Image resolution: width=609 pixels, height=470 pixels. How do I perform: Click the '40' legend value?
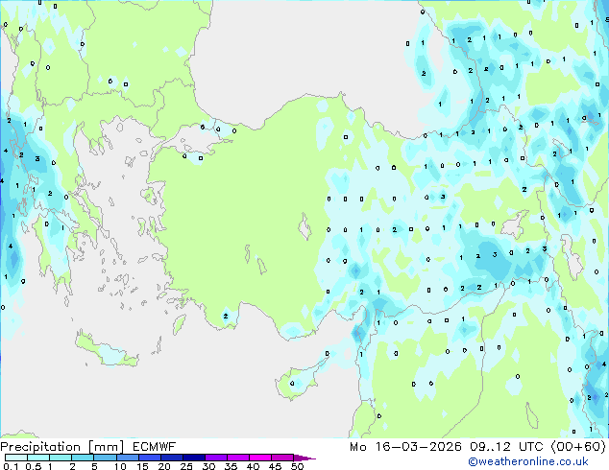coord(253,466)
